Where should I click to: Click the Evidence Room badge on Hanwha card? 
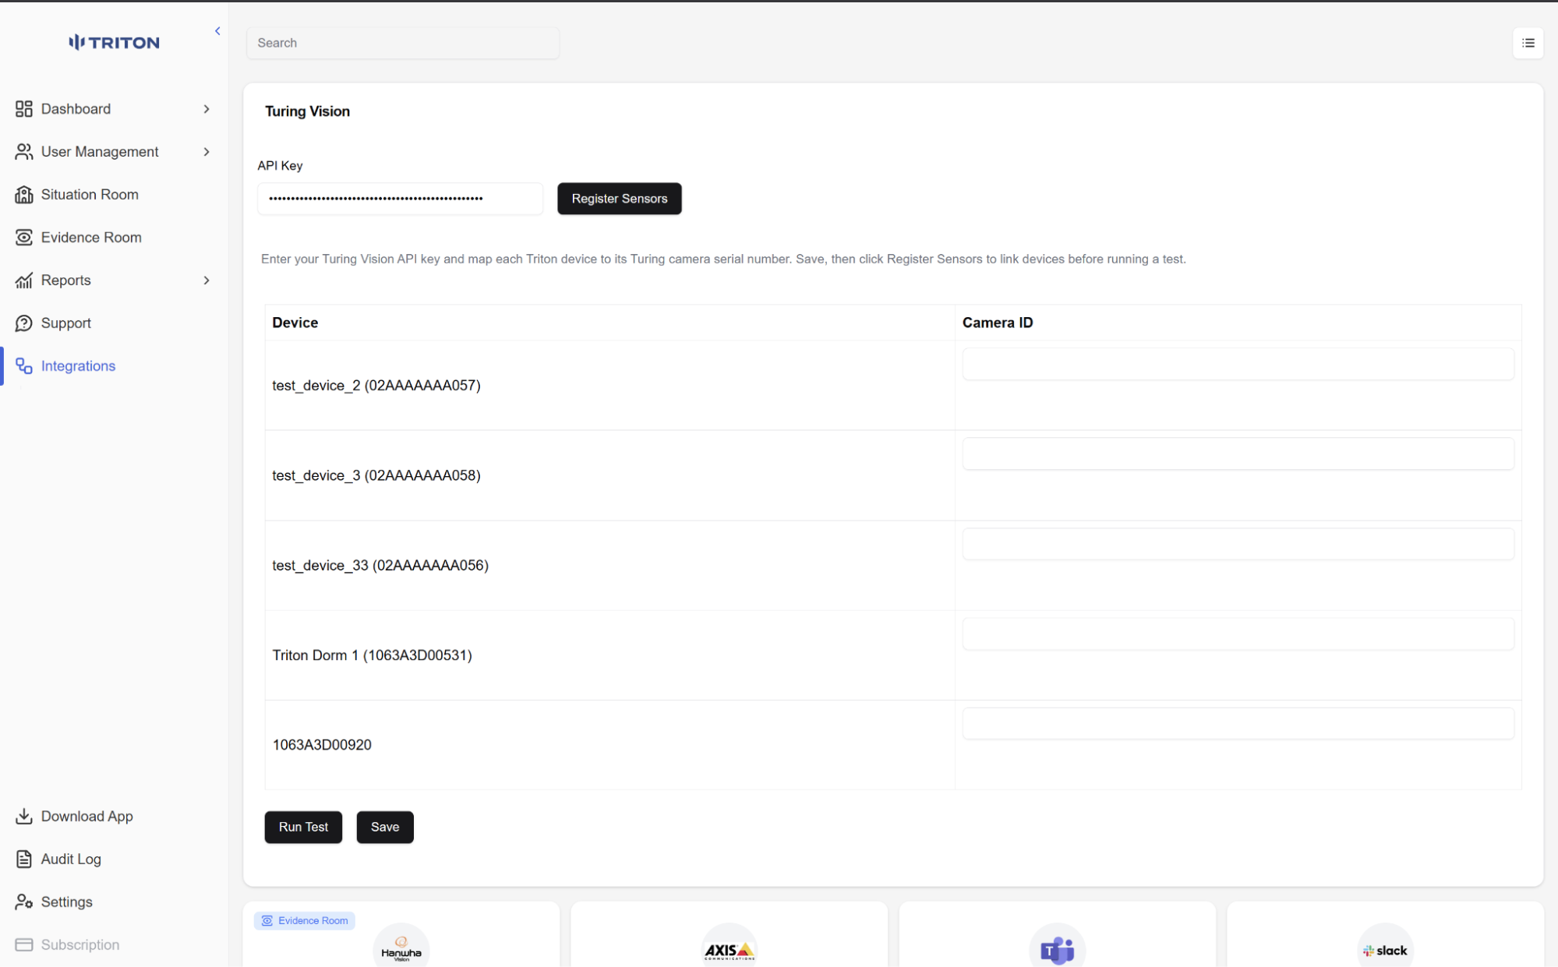coord(305,920)
